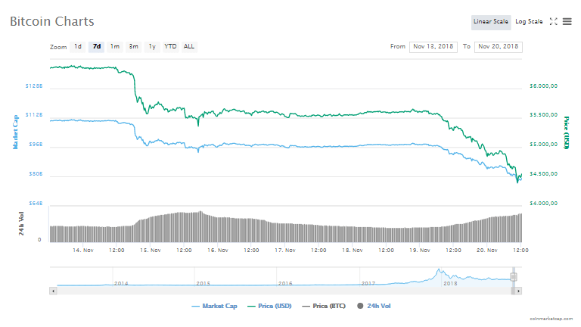
Task: Toggle fullscreen chart view icon
Action: (553, 21)
